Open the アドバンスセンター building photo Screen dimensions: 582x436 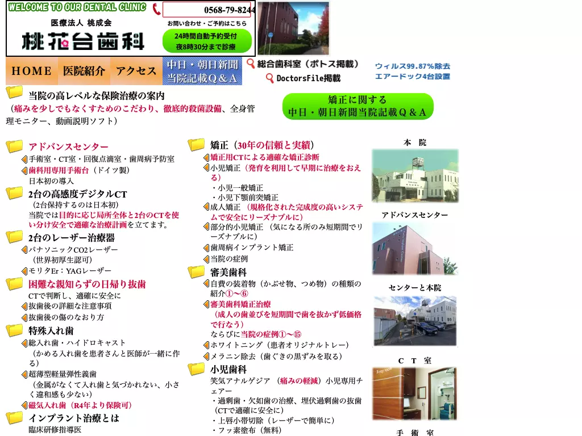415,248
